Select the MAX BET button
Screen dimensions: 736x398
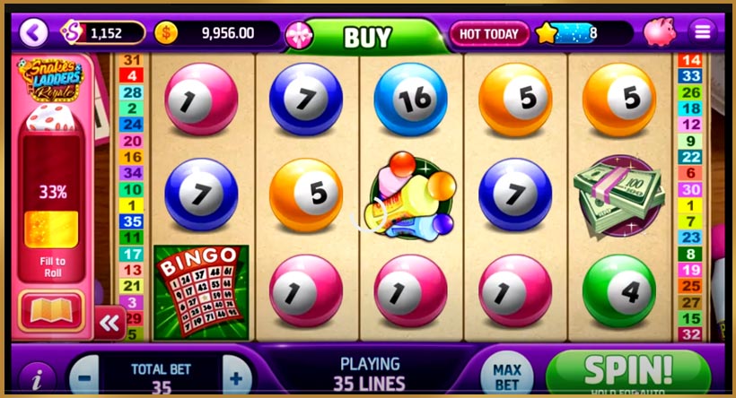pos(507,376)
